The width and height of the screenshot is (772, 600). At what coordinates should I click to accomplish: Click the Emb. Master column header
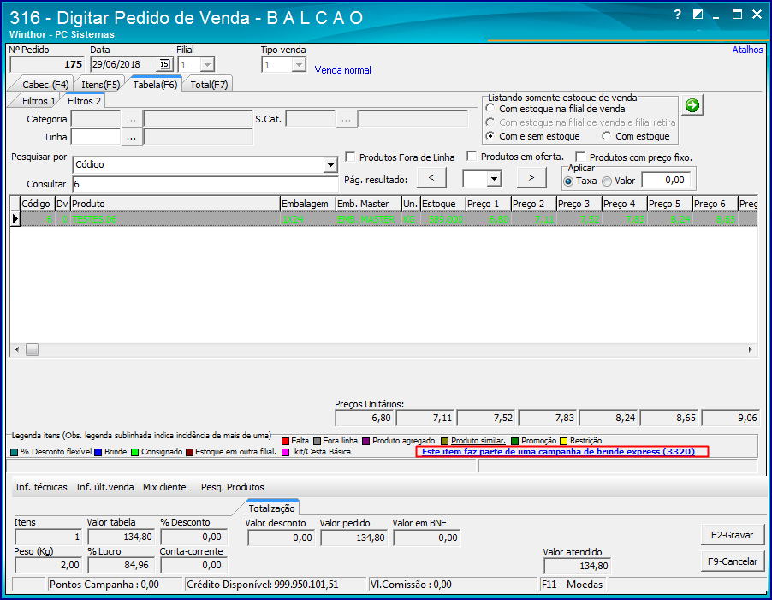click(x=368, y=204)
